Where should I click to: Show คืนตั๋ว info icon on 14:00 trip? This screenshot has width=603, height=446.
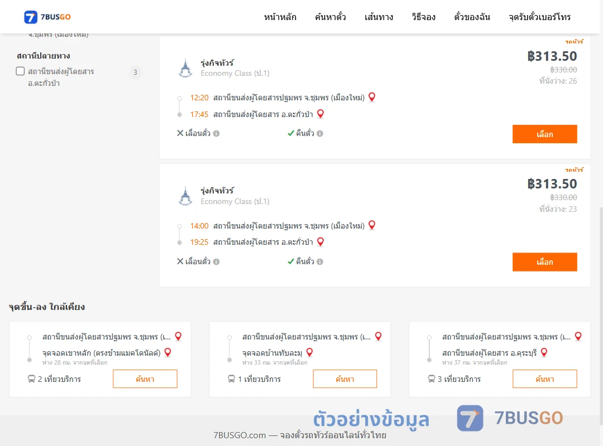(x=320, y=261)
